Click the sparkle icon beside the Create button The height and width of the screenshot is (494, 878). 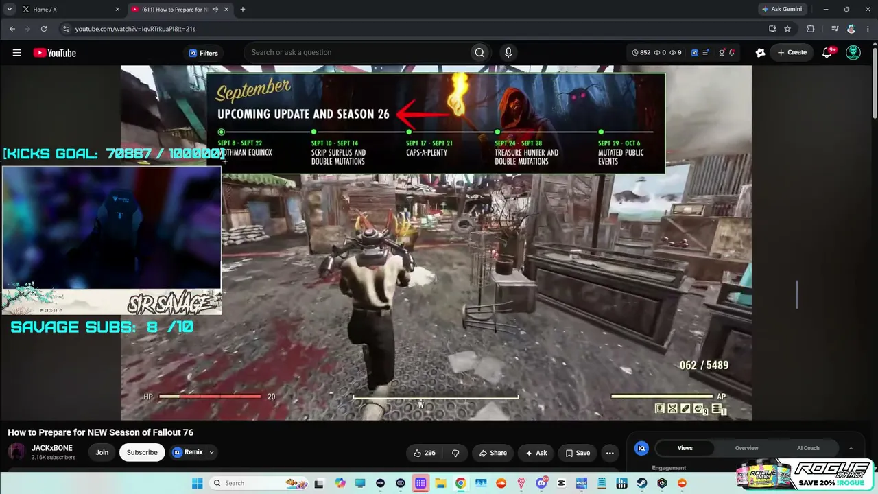click(x=760, y=53)
